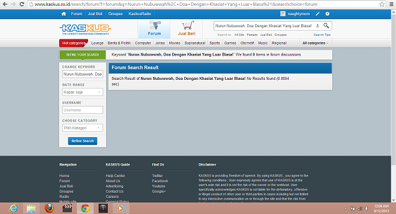Click the Refine Search button

pyautogui.click(x=82, y=141)
